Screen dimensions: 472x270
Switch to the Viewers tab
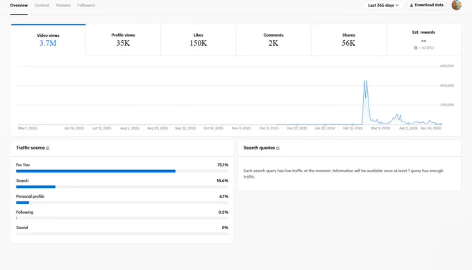point(63,6)
